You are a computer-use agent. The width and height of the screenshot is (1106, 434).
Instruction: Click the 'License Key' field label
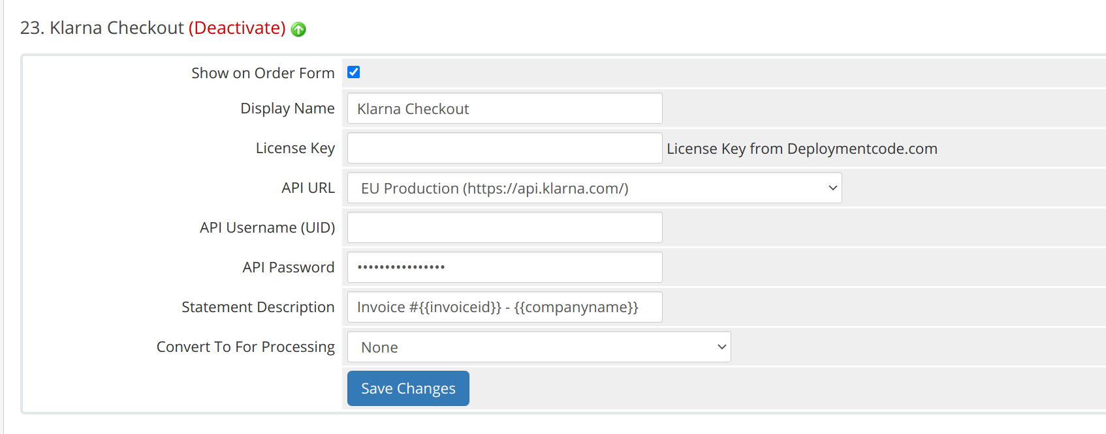coord(295,148)
